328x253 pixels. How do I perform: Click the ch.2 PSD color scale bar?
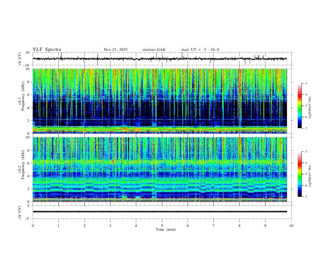[x=299, y=174]
